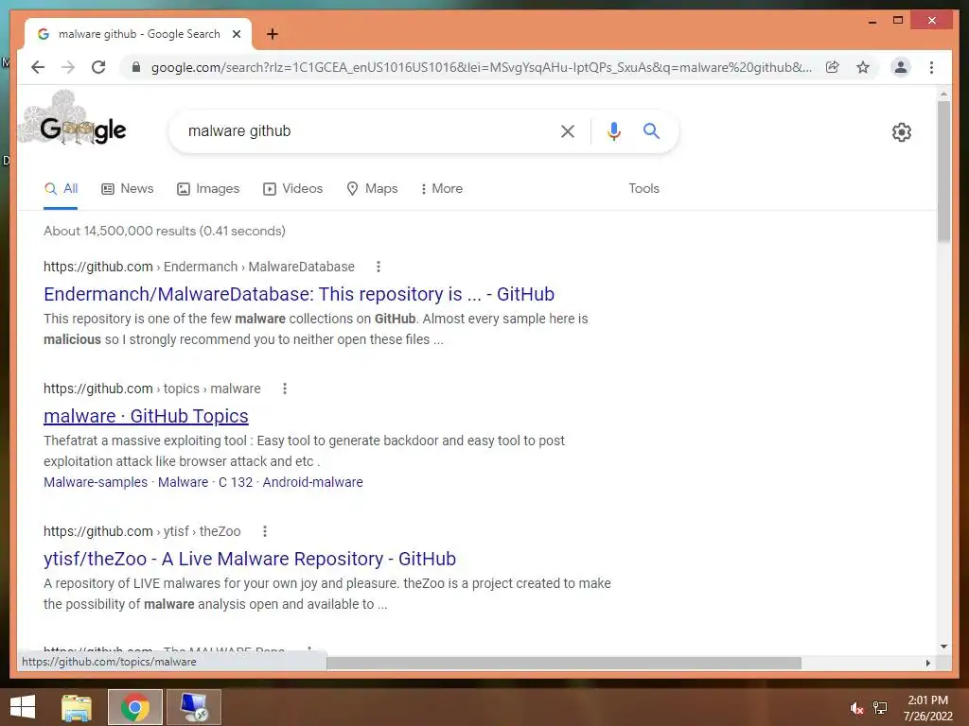Image resolution: width=969 pixels, height=726 pixels.
Task: Submit search with magnifier icon
Action: [x=651, y=130]
